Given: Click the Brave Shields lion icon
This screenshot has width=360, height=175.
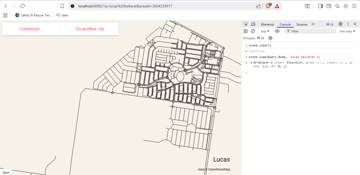Looking at the screenshot, I should click(x=268, y=6).
